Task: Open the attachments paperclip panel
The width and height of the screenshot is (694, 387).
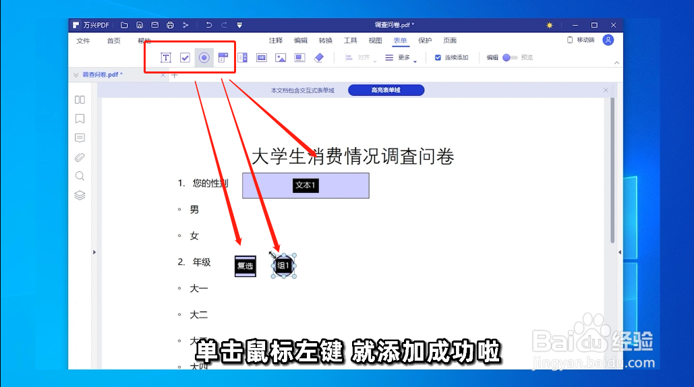Action: 80,157
